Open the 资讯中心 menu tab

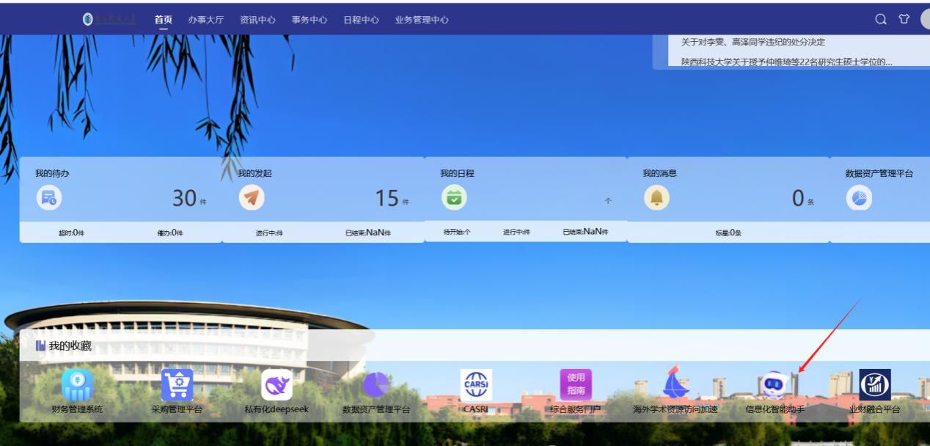coord(257,20)
